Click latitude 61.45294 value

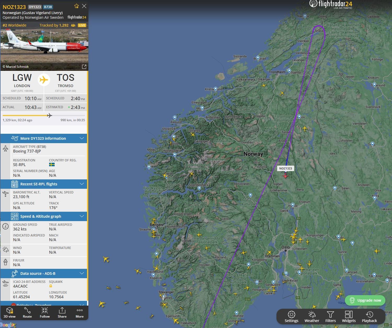click(x=21, y=297)
